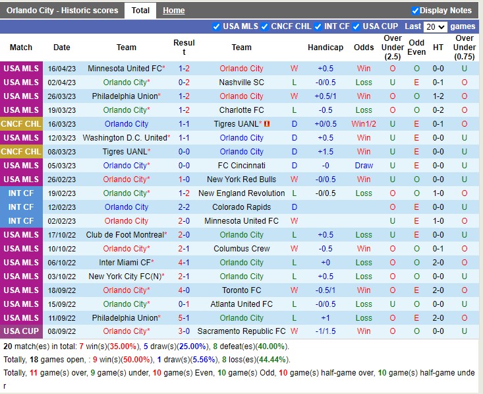
Task: Open Charlotte FC team link
Action: coord(241,110)
